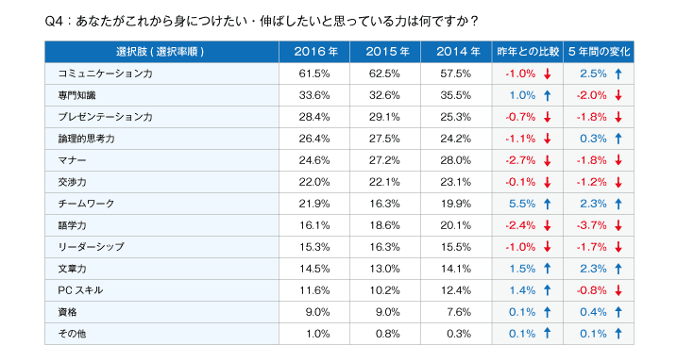Image resolution: width=677 pixels, height=362 pixels.
Task: Click the red down arrow beside 語学力's -3.7%
Action: [x=618, y=225]
